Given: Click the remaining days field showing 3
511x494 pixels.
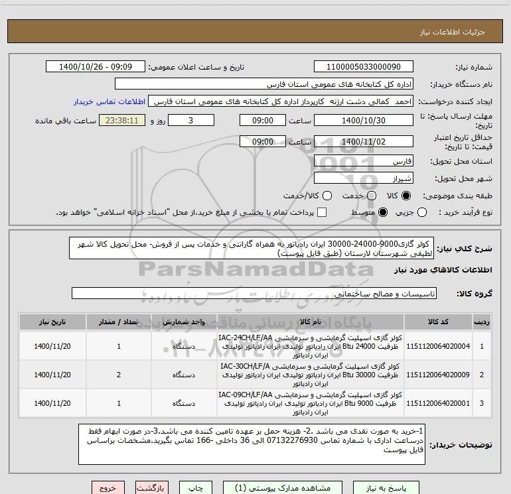Looking at the screenshot, I should pos(191,120).
